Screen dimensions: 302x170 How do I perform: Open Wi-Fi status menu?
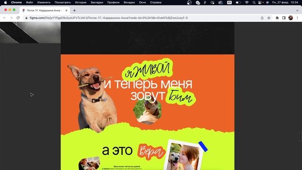pyautogui.click(x=247, y=2)
